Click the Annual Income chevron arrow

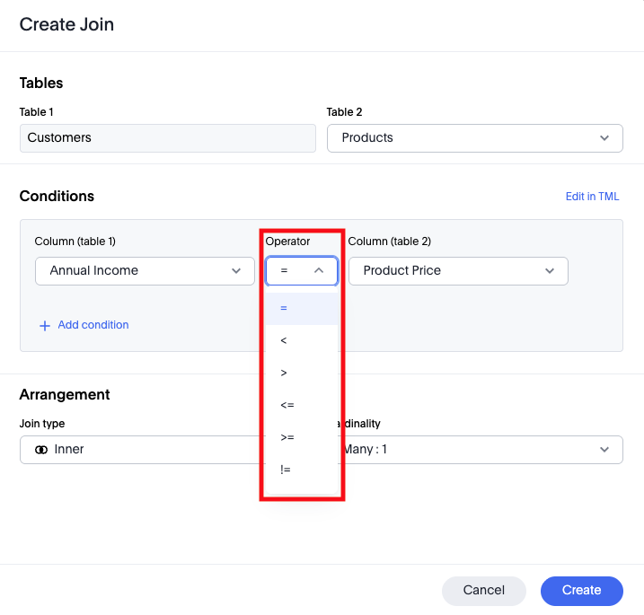click(x=236, y=270)
